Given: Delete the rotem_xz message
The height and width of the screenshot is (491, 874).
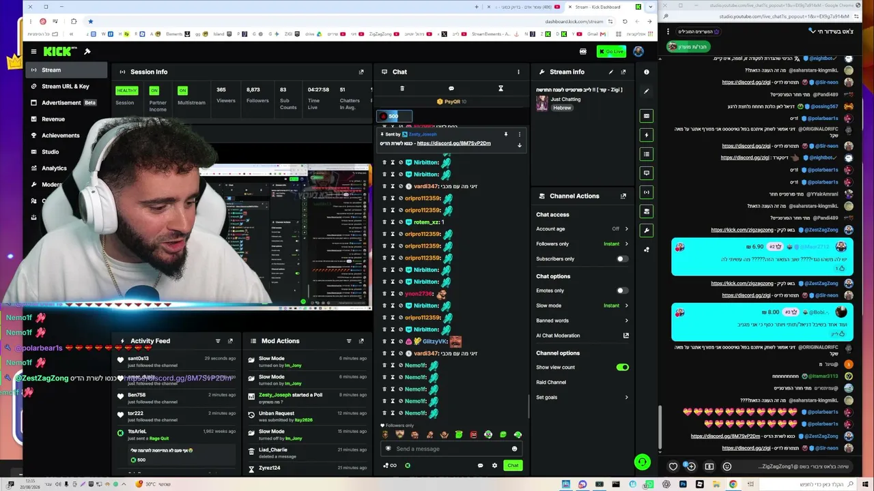Looking at the screenshot, I should (x=384, y=222).
